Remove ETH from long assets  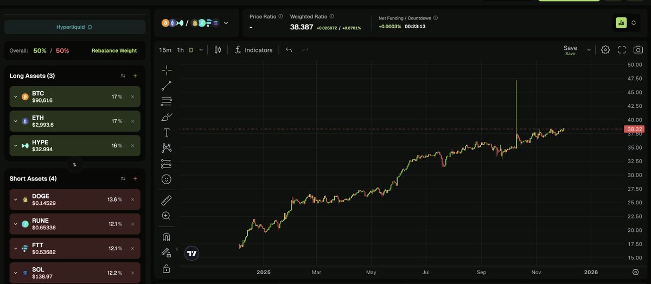132,121
